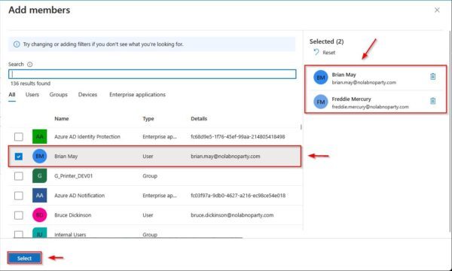
Task: Click the Azure AD Identity Protection name
Action: [87, 136]
